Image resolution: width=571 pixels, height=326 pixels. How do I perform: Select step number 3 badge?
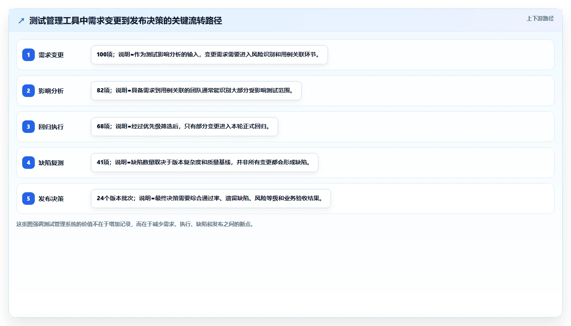click(x=28, y=127)
